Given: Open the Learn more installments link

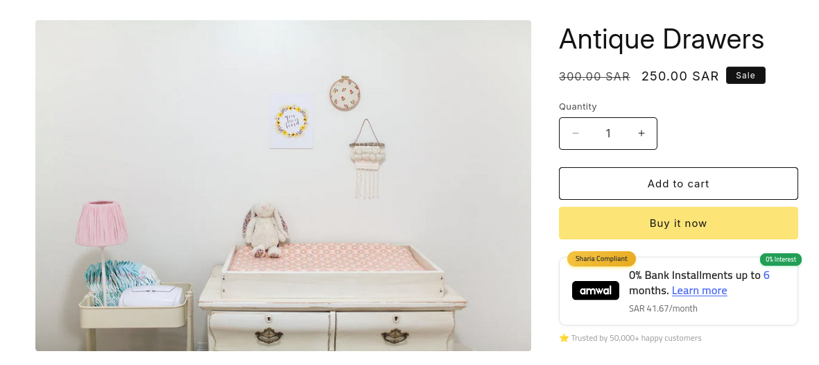Looking at the screenshot, I should tap(700, 291).
